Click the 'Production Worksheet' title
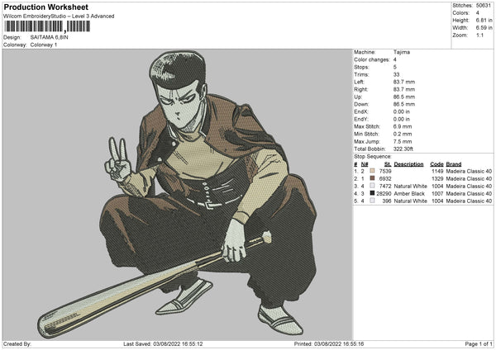 [x=45, y=7]
